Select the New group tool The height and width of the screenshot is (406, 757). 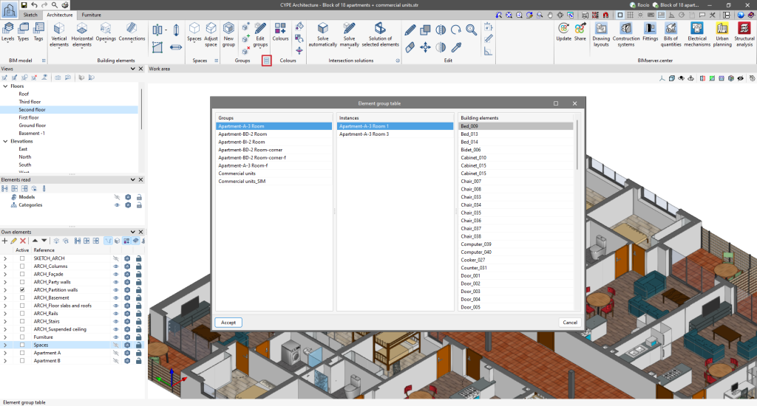point(228,33)
